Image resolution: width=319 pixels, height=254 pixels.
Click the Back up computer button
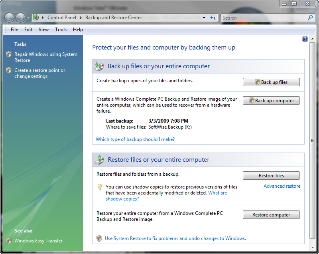(x=271, y=100)
